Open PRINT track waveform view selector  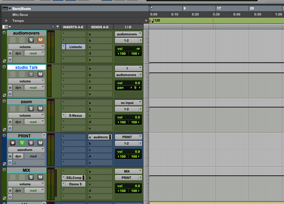(x=26, y=150)
